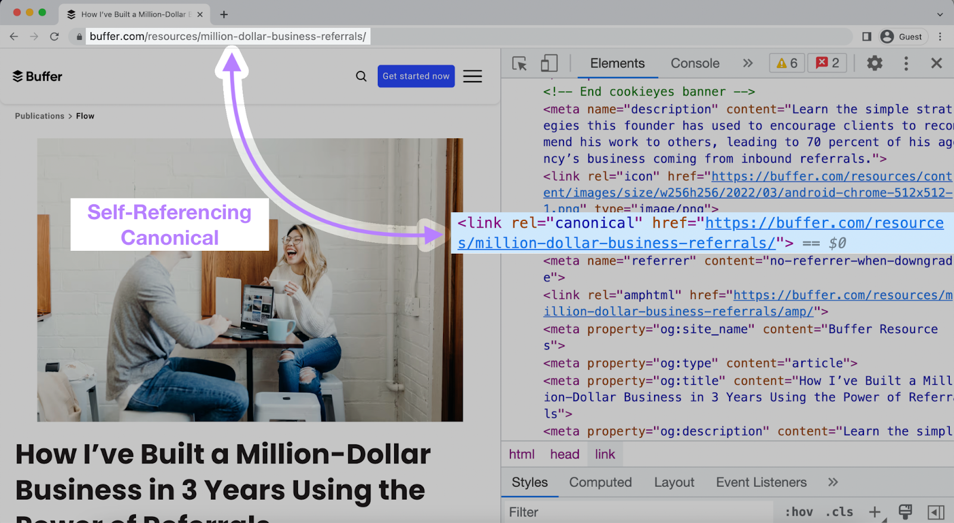Select the meta name="referrer" node
Viewport: 954px width, 523px height.
click(748, 269)
